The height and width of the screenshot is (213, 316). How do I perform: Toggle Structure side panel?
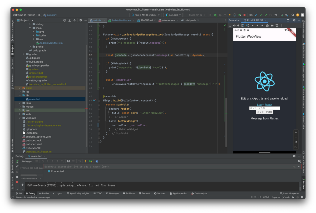[12, 183]
